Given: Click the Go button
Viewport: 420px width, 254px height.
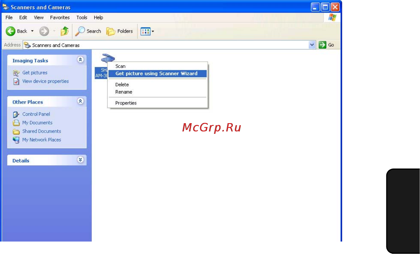Looking at the screenshot, I should pos(327,45).
